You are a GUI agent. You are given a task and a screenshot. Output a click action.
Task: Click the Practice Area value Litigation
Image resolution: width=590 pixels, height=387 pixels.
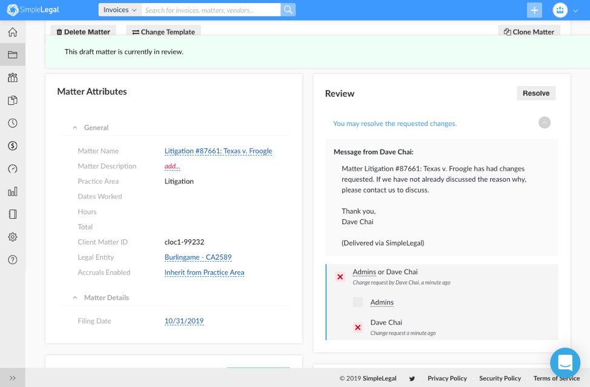(x=179, y=181)
